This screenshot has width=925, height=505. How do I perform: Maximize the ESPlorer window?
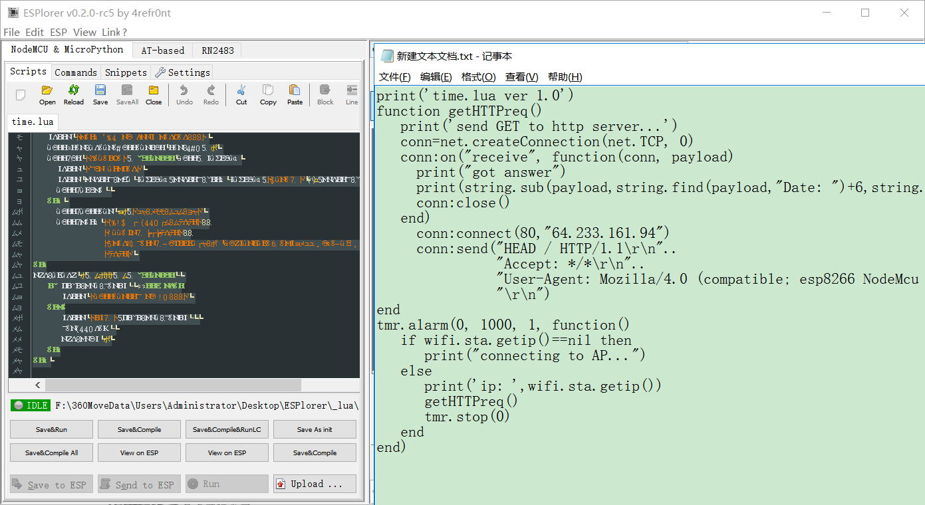click(x=865, y=13)
